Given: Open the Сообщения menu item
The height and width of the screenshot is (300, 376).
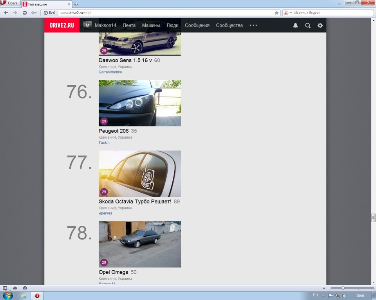Looking at the screenshot, I should (x=197, y=25).
